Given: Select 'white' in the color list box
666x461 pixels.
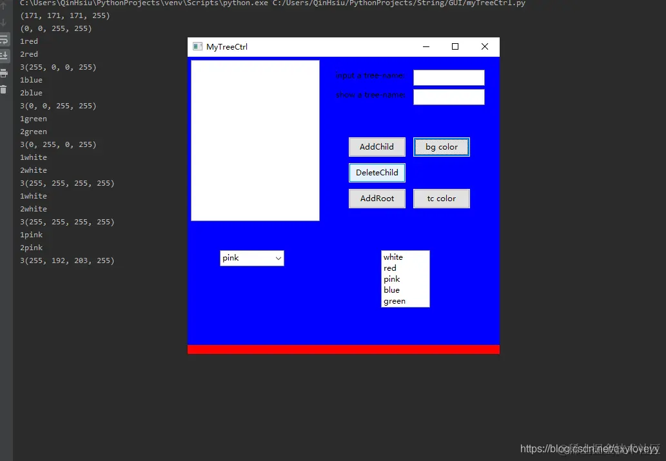Looking at the screenshot, I should (x=393, y=257).
